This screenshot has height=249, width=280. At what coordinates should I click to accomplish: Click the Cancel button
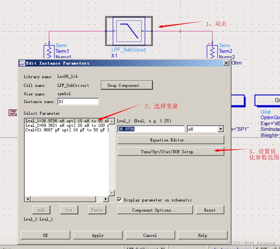click(150, 235)
